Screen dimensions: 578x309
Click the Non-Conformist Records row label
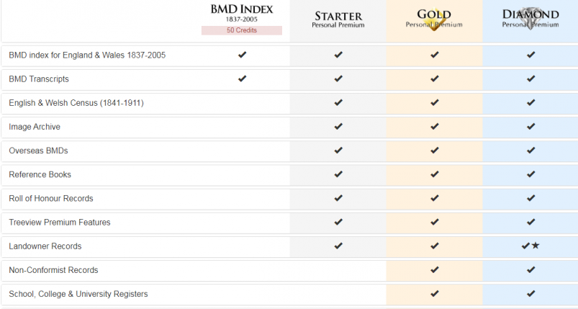(53, 270)
